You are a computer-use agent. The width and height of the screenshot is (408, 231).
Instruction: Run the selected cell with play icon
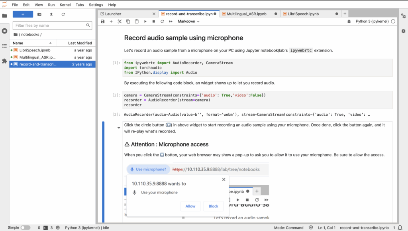point(145,22)
